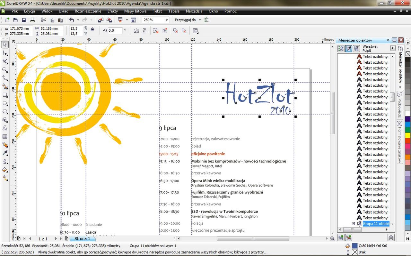Open the Mapy bitowe menu
This screenshot has width=411, height=256.
135,11
